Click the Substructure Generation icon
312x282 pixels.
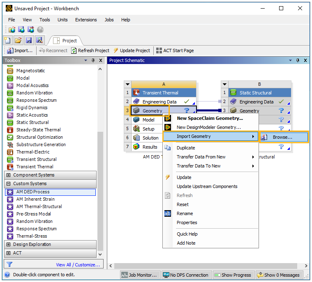click(10, 144)
